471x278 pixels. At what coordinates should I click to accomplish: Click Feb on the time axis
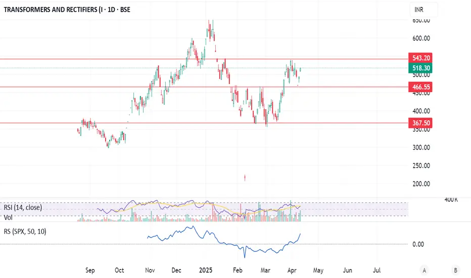click(238, 270)
